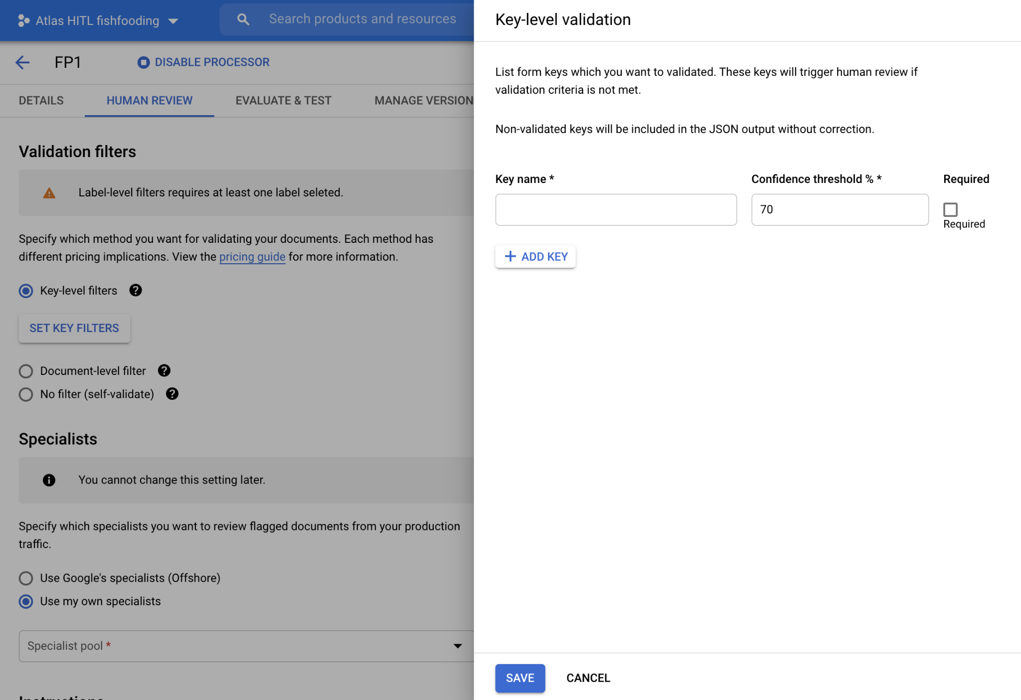Select the Key-level filters radio button
Screen dimensions: 1021x700
click(x=26, y=290)
